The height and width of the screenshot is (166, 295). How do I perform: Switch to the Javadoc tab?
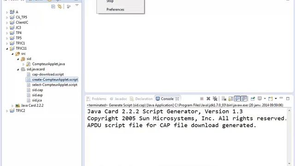click(x=118, y=99)
